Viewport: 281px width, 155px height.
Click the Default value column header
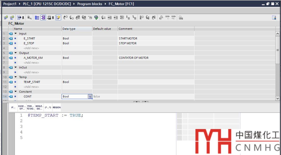coord(105,29)
